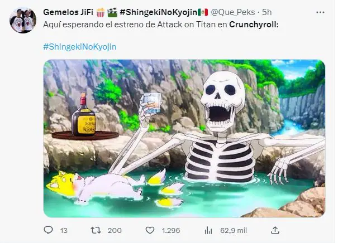Click the tweet text starting "Aquí esperando"
This screenshot has height=243, width=338.
click(x=134, y=25)
